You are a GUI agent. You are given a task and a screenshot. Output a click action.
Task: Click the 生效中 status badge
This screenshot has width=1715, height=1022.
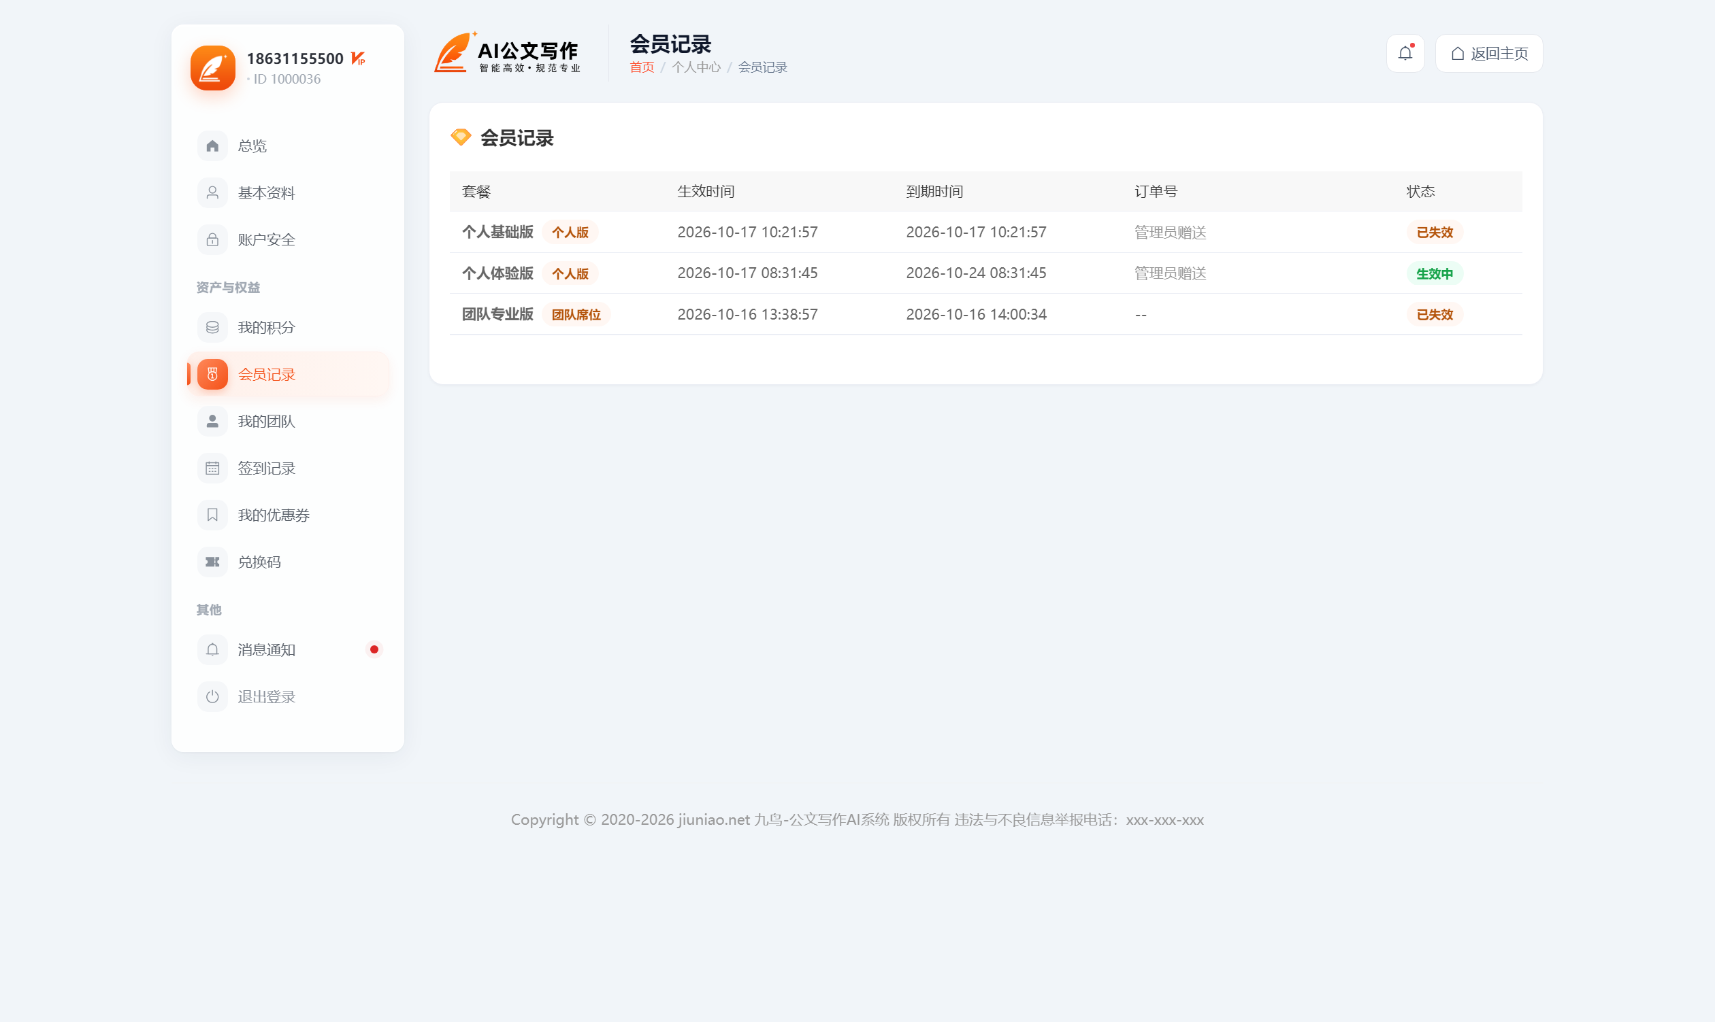coord(1434,273)
